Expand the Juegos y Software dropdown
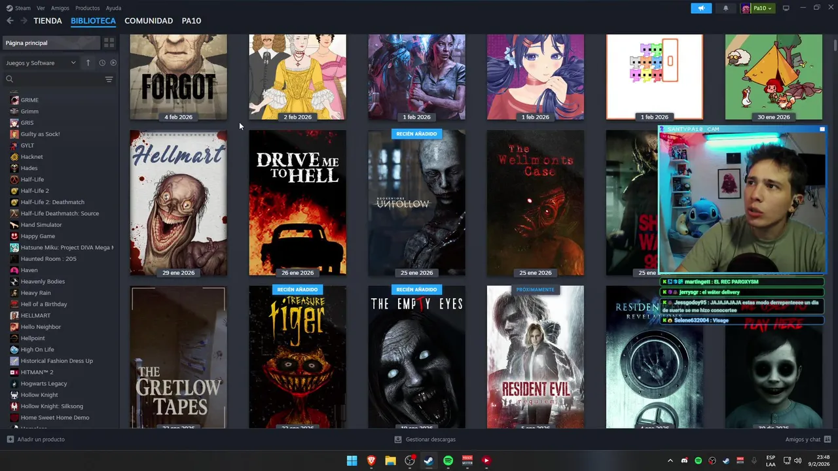This screenshot has width=838, height=471. (41, 63)
